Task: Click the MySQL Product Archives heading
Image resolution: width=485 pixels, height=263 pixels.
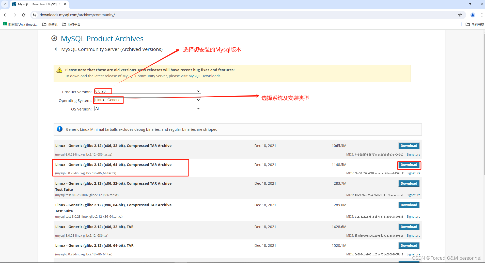Action: (102, 39)
